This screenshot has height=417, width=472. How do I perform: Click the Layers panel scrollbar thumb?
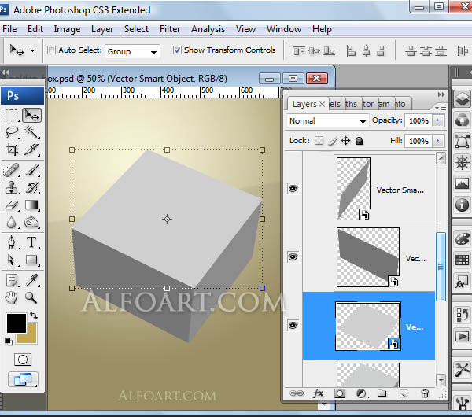pos(441,267)
